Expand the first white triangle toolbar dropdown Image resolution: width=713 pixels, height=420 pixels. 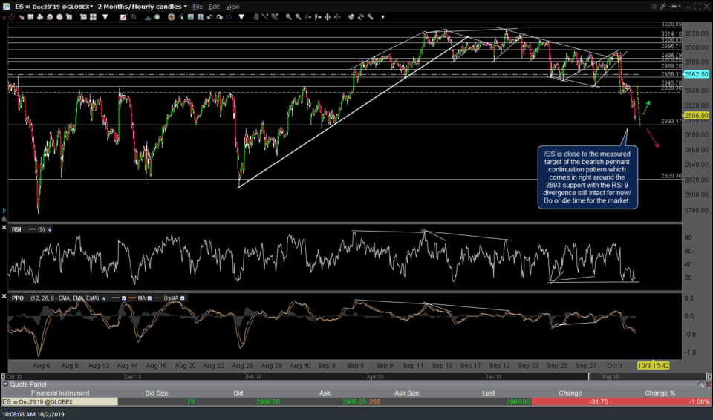coord(105,17)
